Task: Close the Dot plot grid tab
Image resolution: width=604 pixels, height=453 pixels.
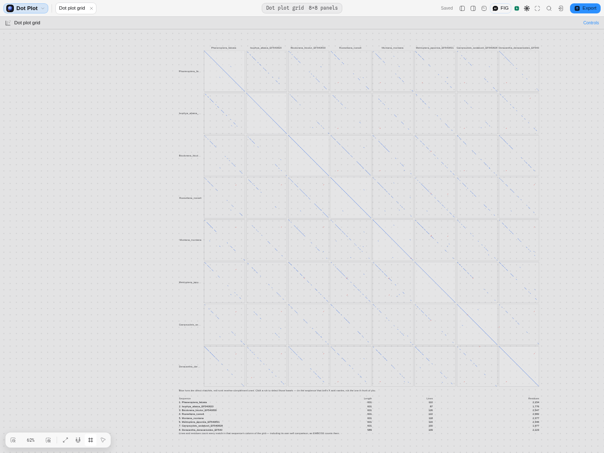Action: point(91,8)
